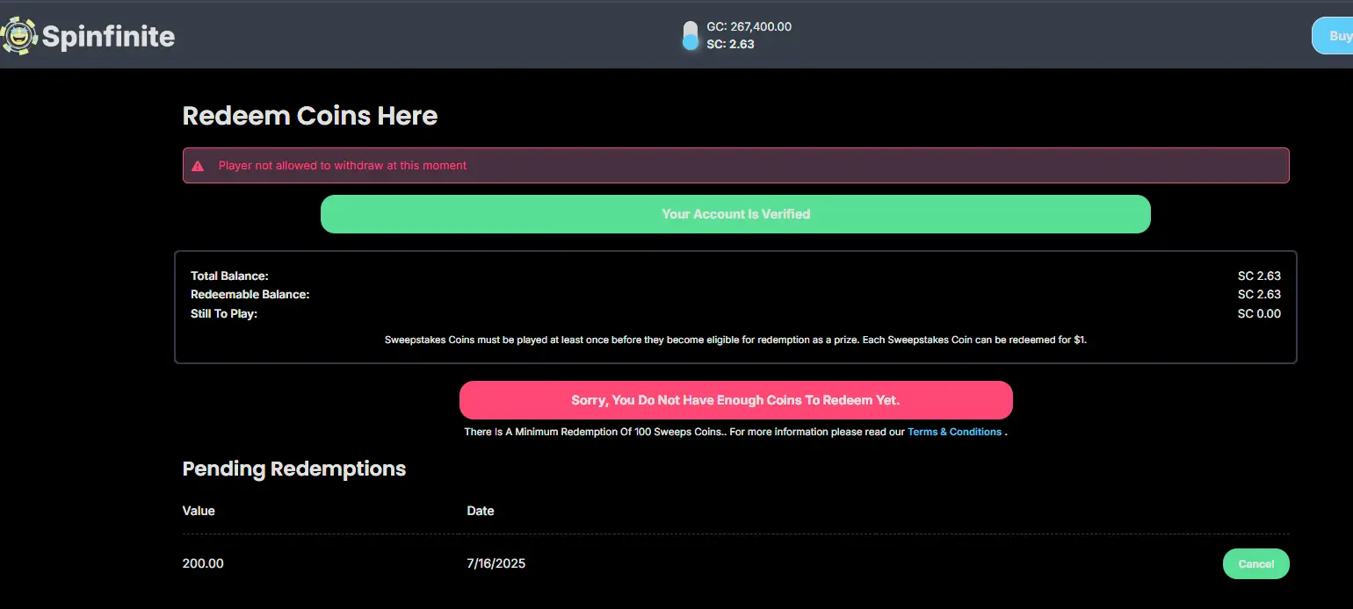Click the 'Your Account Is Verified' banner

point(735,214)
